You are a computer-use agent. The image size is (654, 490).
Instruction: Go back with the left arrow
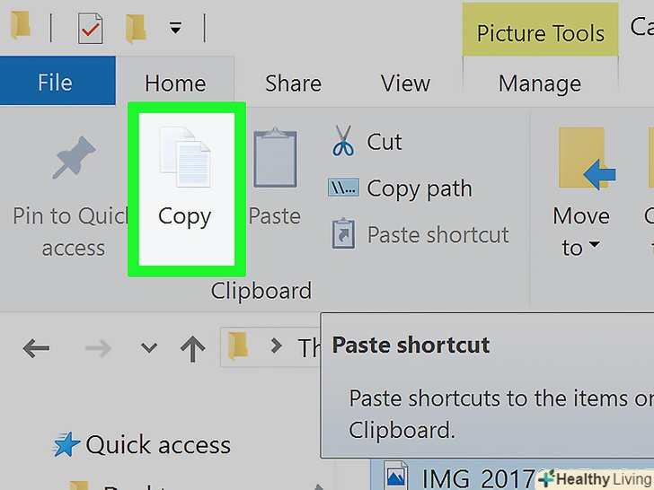click(36, 348)
